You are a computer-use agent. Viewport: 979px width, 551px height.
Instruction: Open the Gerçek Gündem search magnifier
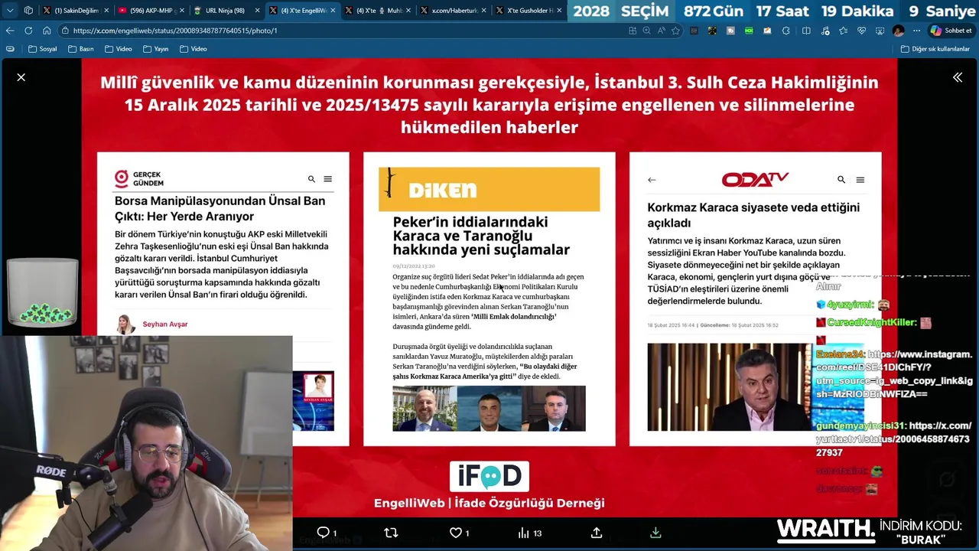tap(311, 179)
